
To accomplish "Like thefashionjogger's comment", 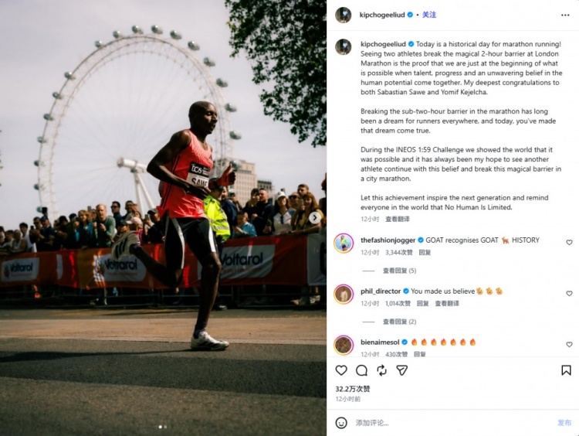I will (569, 243).
